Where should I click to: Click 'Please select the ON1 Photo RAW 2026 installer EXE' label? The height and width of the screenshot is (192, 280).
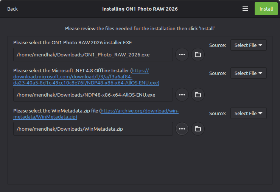pos(73,42)
